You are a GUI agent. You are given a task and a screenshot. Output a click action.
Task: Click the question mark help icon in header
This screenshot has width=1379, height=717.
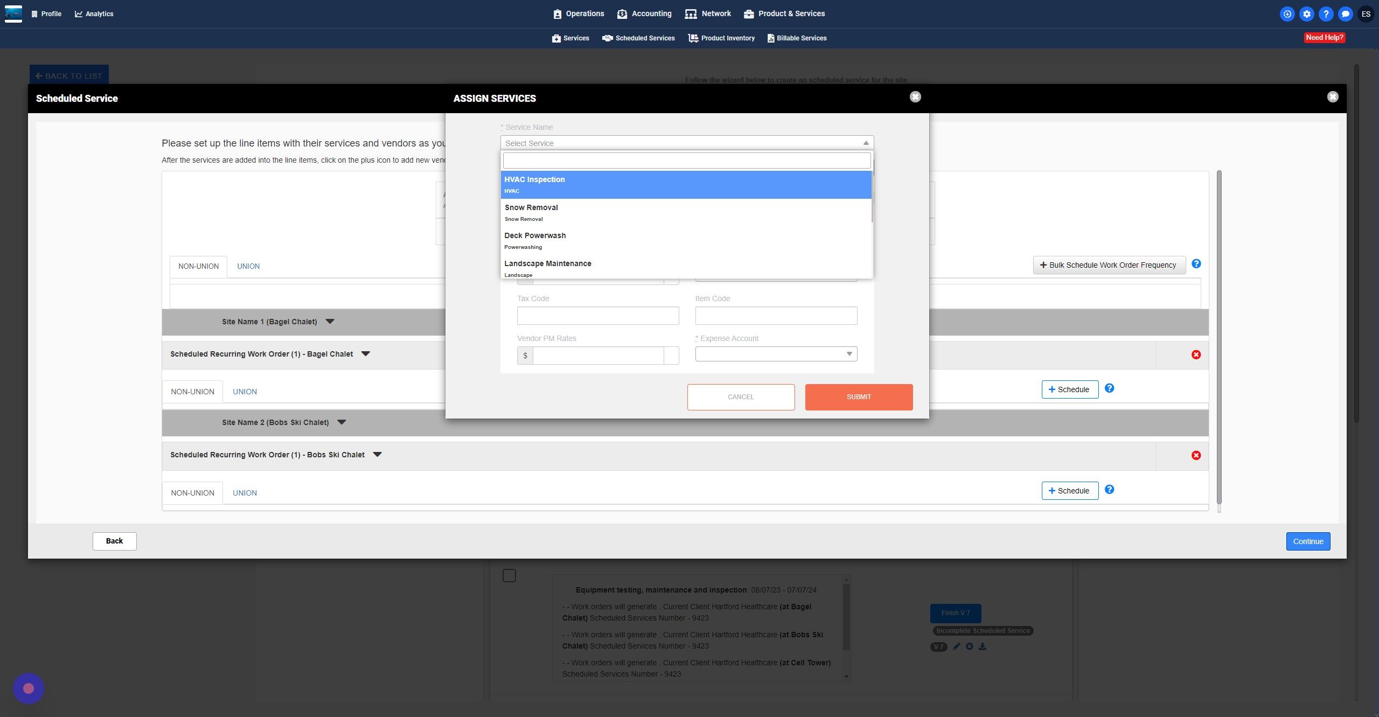1326,14
